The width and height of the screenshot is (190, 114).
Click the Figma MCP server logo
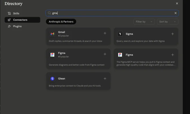[120, 55]
